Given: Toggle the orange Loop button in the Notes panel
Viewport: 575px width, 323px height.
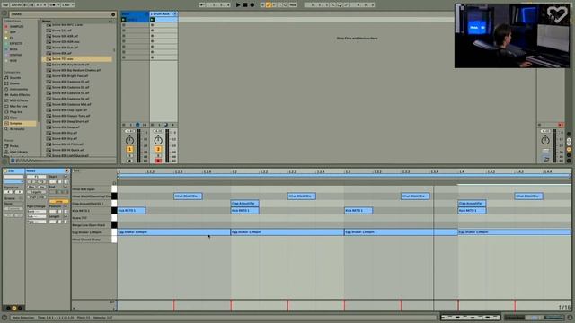Looking at the screenshot, I should click(x=58, y=201).
